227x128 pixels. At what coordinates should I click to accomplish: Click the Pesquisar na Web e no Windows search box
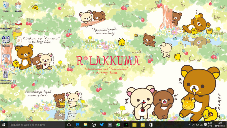(36, 125)
